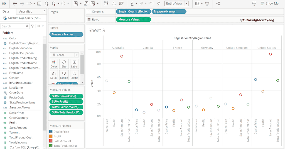Screen dimensions: 285x149
Task: Click the red SalesAmount legend swatch
Action: point(51,141)
